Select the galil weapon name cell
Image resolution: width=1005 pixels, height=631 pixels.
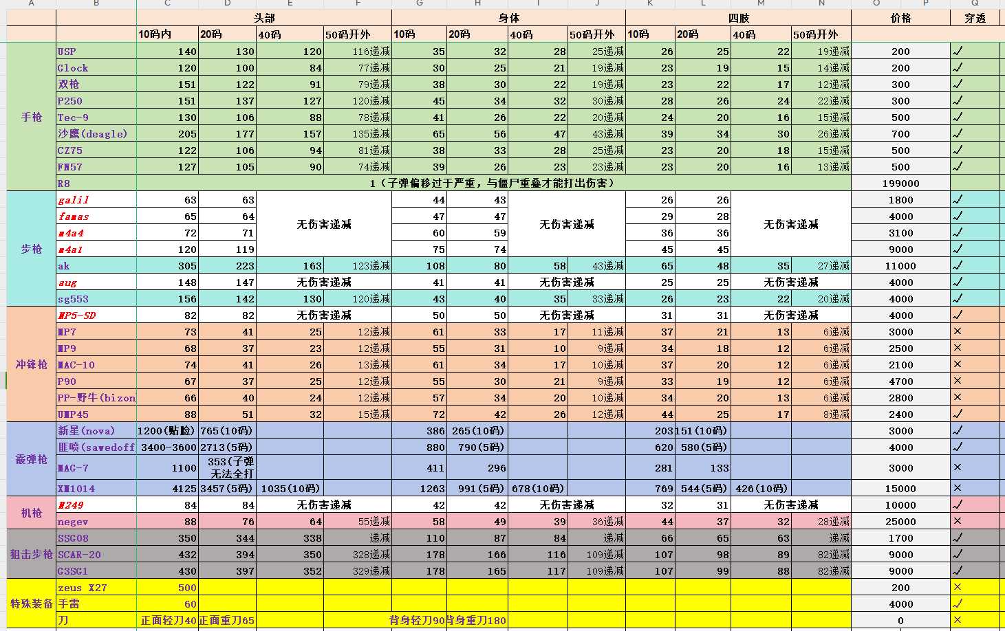(x=96, y=199)
